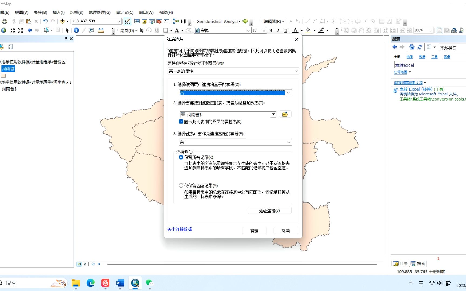Select the Identify tool
The height and width of the screenshot is (291, 466).
point(76,30)
